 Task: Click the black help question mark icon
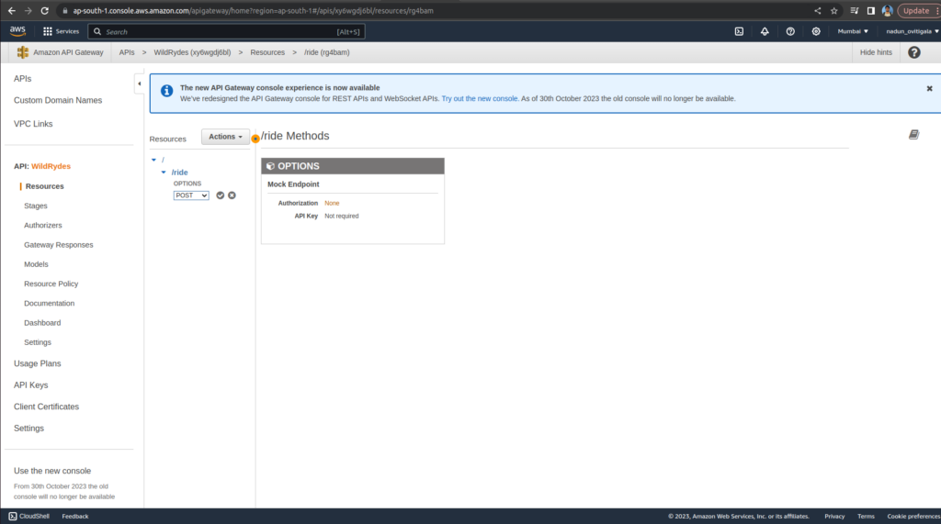click(914, 52)
